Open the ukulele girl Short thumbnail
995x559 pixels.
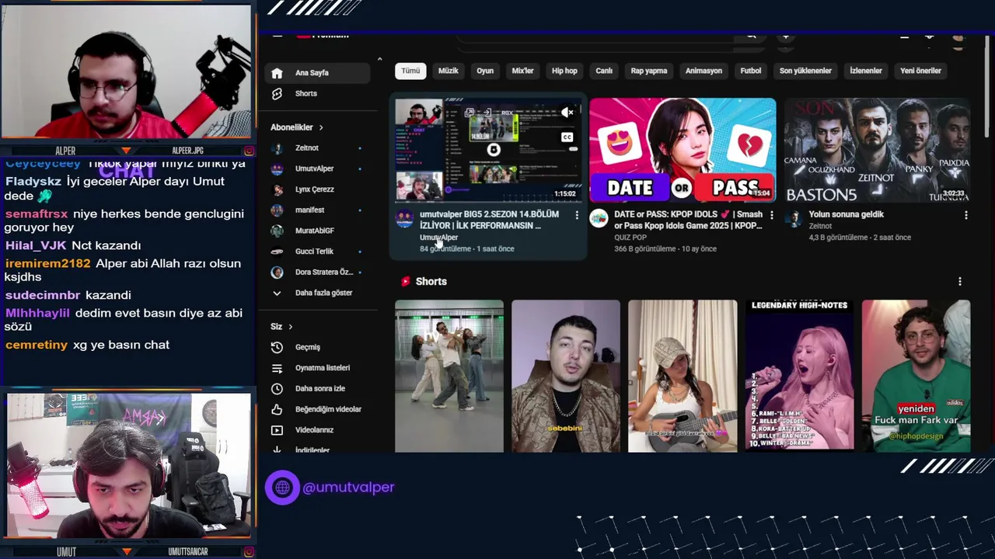[x=683, y=376]
